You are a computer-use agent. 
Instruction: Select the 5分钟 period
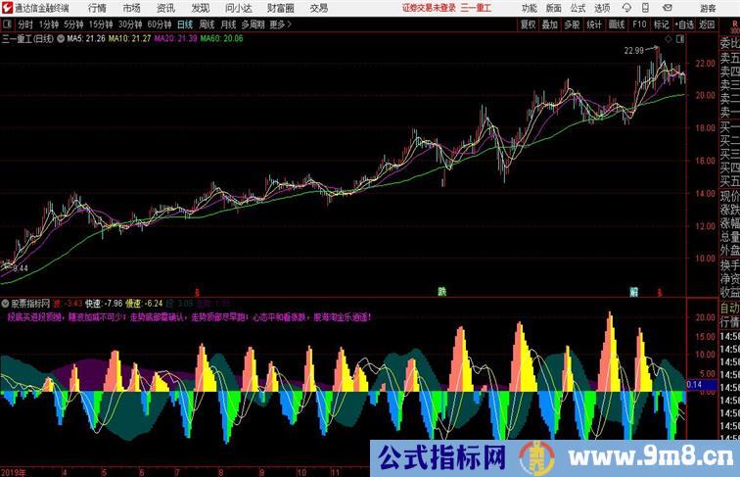point(74,24)
